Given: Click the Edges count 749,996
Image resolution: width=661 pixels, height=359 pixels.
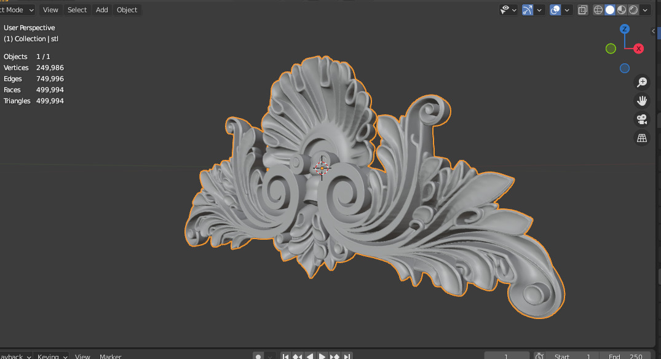Looking at the screenshot, I should click(x=50, y=79).
